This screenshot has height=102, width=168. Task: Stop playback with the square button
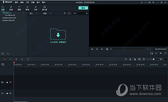coord(107,49)
